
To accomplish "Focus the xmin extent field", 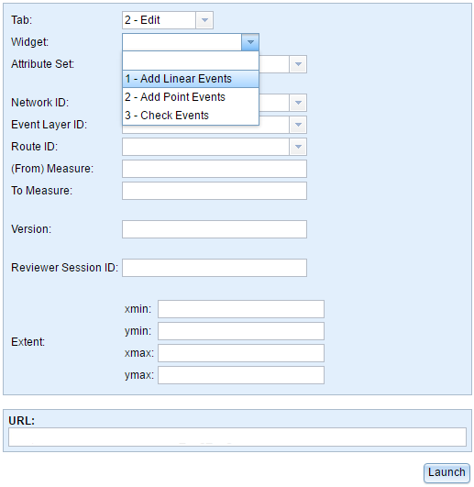I will 241,309.
